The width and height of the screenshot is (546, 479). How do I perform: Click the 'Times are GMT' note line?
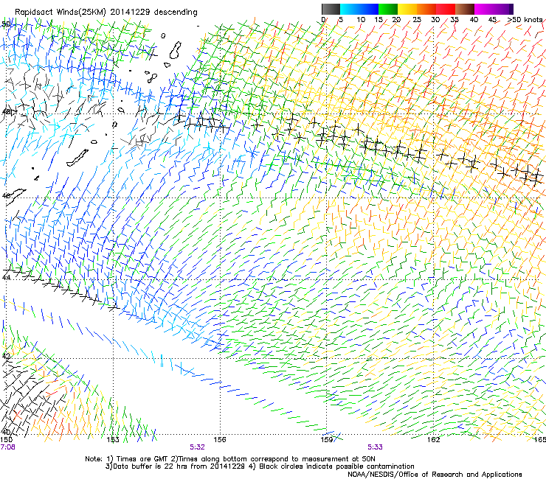(230, 459)
